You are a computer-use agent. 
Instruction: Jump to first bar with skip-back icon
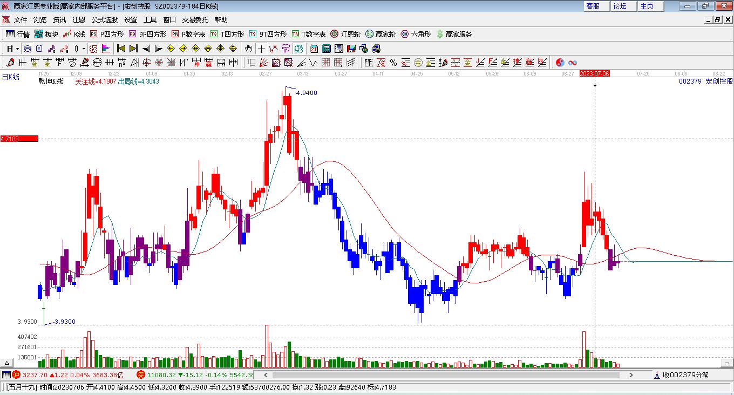[x=121, y=49]
